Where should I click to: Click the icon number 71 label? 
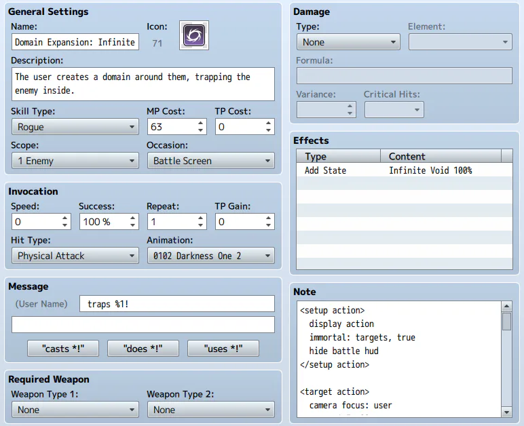tap(157, 43)
